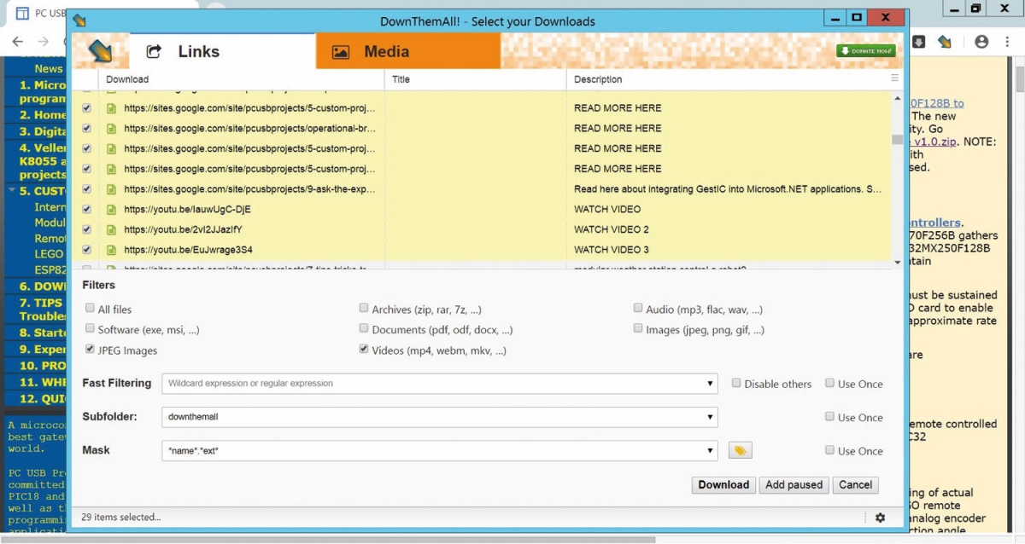Switch to the Media tab
1025x544 pixels.
point(407,51)
